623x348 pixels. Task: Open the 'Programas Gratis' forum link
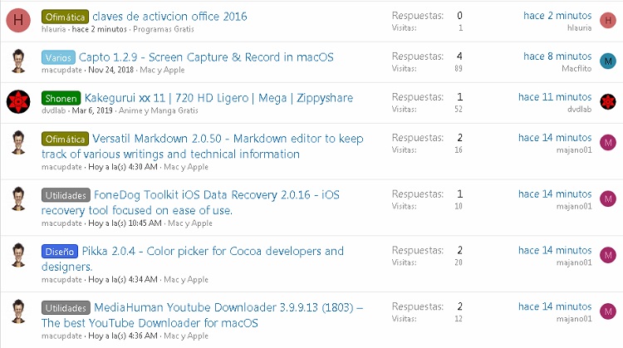tap(164, 29)
